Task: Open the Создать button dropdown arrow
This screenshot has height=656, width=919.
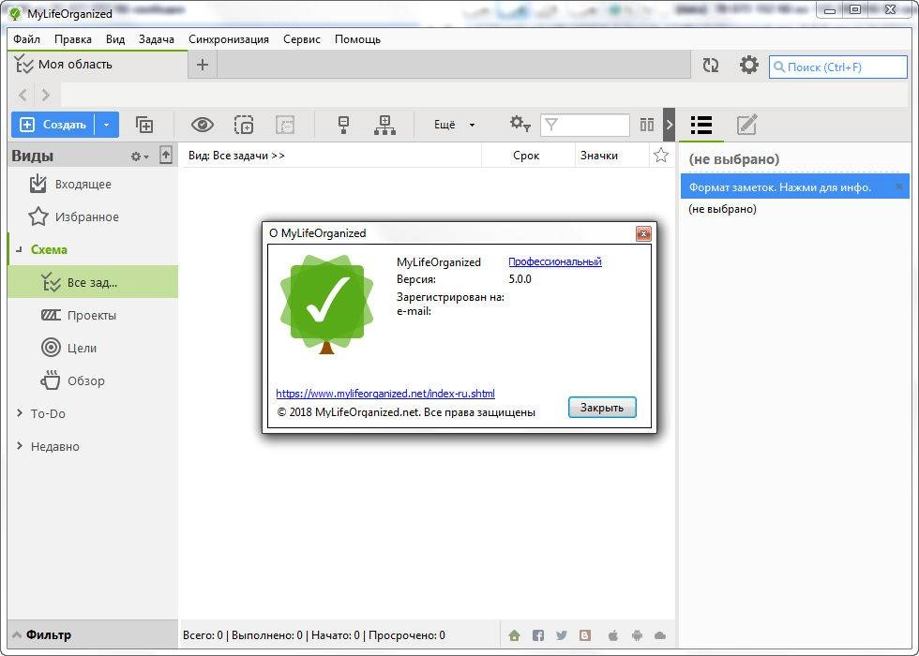Action: (x=106, y=125)
